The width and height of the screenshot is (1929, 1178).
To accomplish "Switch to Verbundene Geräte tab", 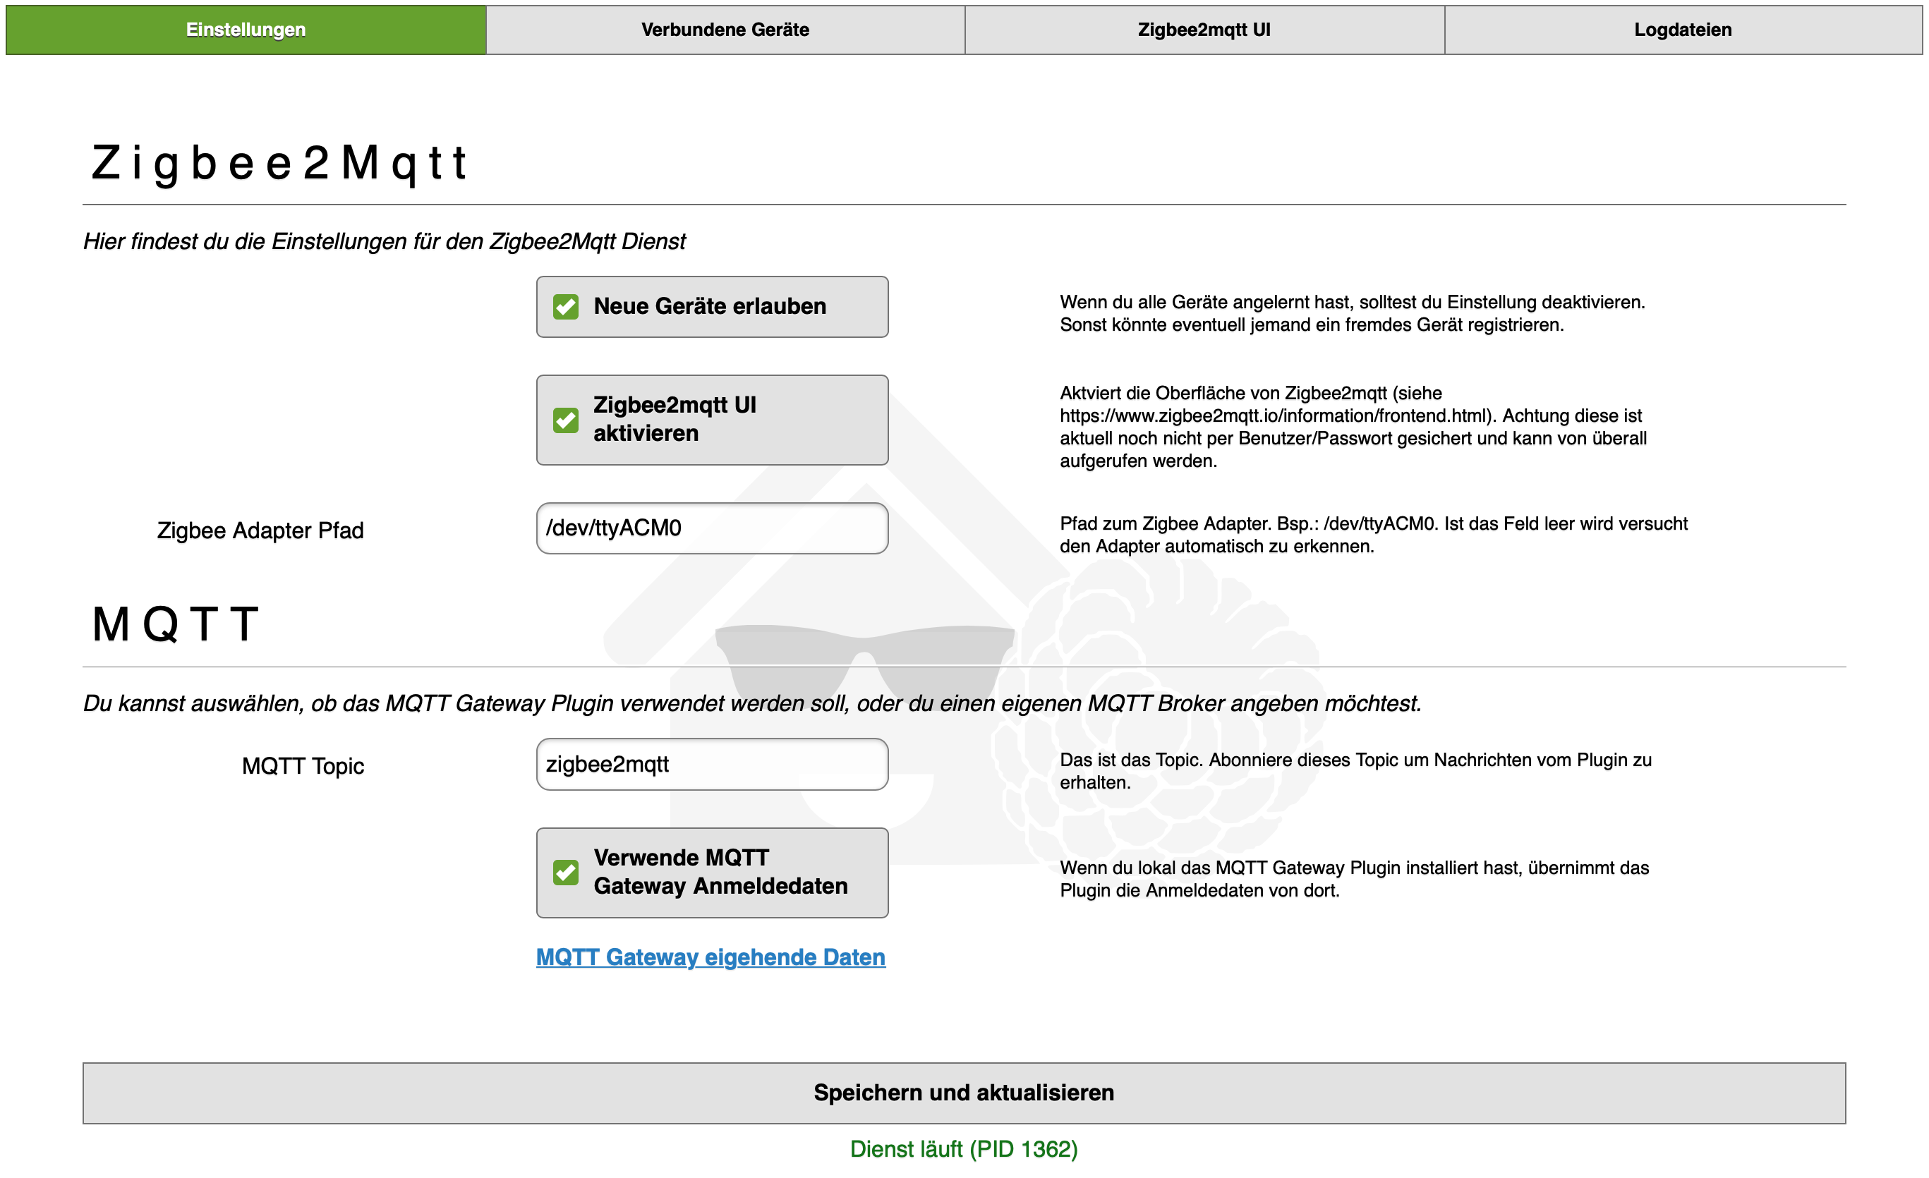I will [725, 30].
